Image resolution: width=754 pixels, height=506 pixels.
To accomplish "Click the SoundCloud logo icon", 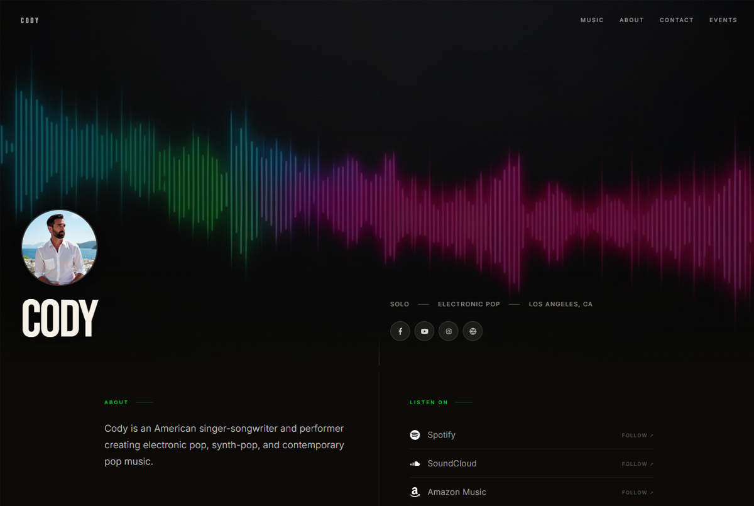I will (x=415, y=464).
